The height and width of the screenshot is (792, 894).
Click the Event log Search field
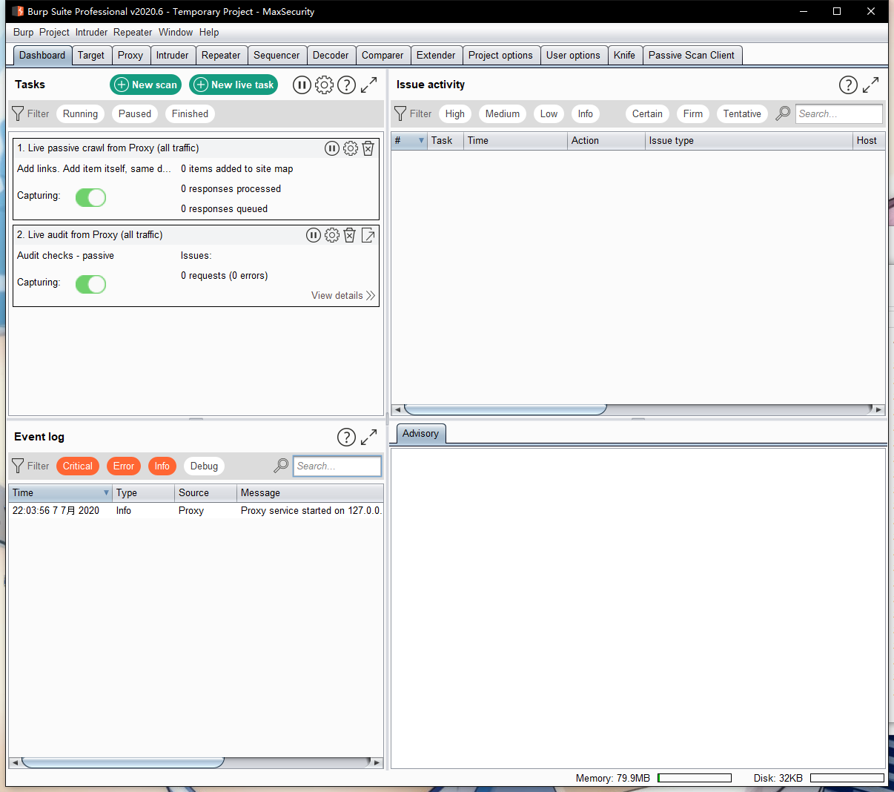(337, 466)
